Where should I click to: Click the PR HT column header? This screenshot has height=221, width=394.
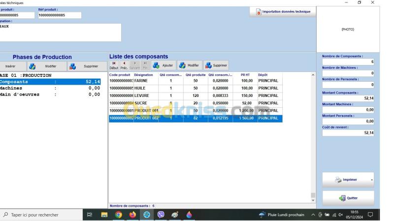pos(245,75)
